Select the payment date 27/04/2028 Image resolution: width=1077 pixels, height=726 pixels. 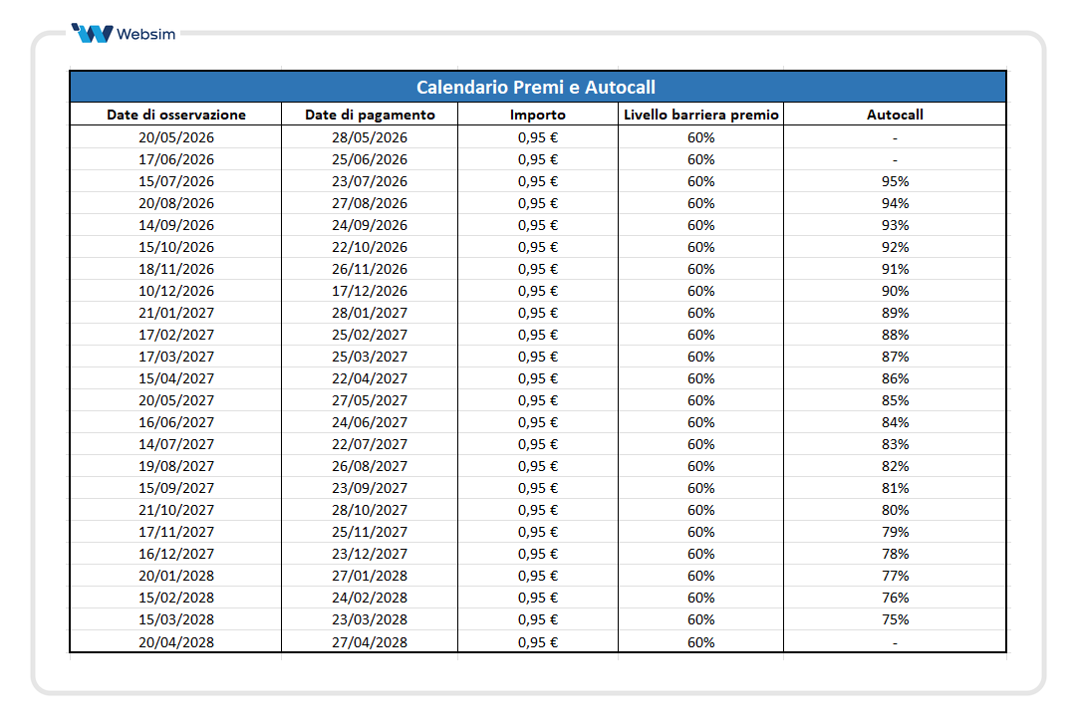pyautogui.click(x=369, y=641)
